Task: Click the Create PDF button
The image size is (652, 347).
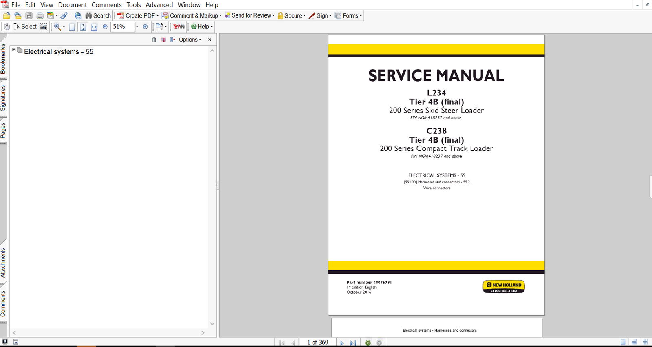Action: coord(138,15)
